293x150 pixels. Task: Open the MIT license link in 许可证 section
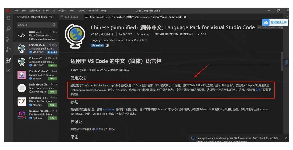pyautogui.click(x=96, y=129)
